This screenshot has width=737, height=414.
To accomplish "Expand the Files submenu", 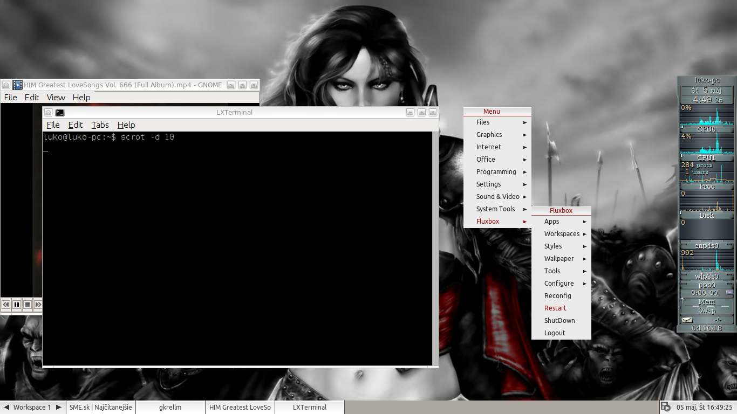I will pos(497,122).
